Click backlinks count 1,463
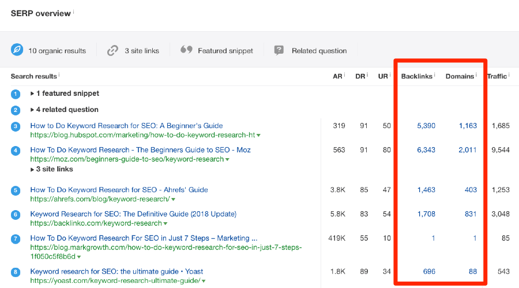Viewport: 519px width, 288px height. tap(426, 189)
